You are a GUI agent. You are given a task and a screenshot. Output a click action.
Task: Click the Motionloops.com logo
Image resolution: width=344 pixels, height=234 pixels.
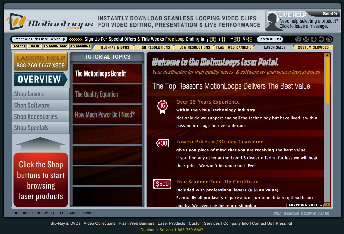coord(50,22)
